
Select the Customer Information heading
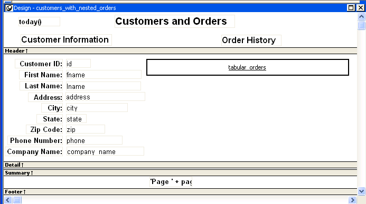tap(66, 40)
